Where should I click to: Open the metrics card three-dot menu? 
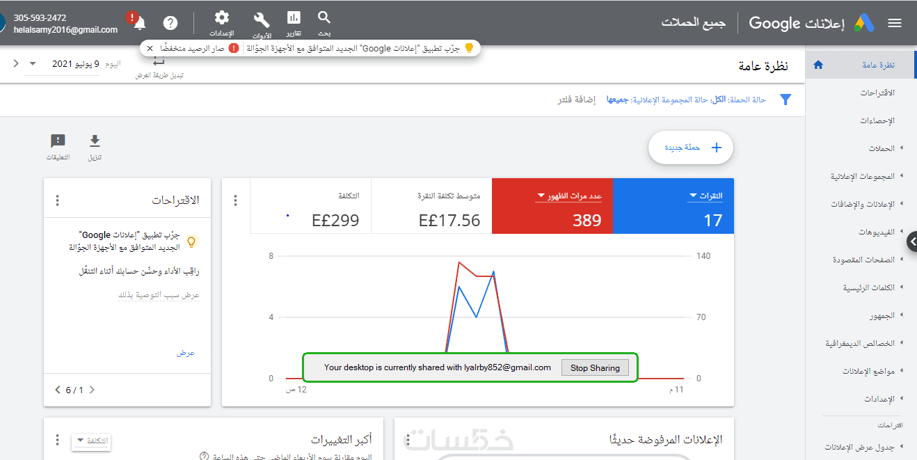[x=235, y=200]
